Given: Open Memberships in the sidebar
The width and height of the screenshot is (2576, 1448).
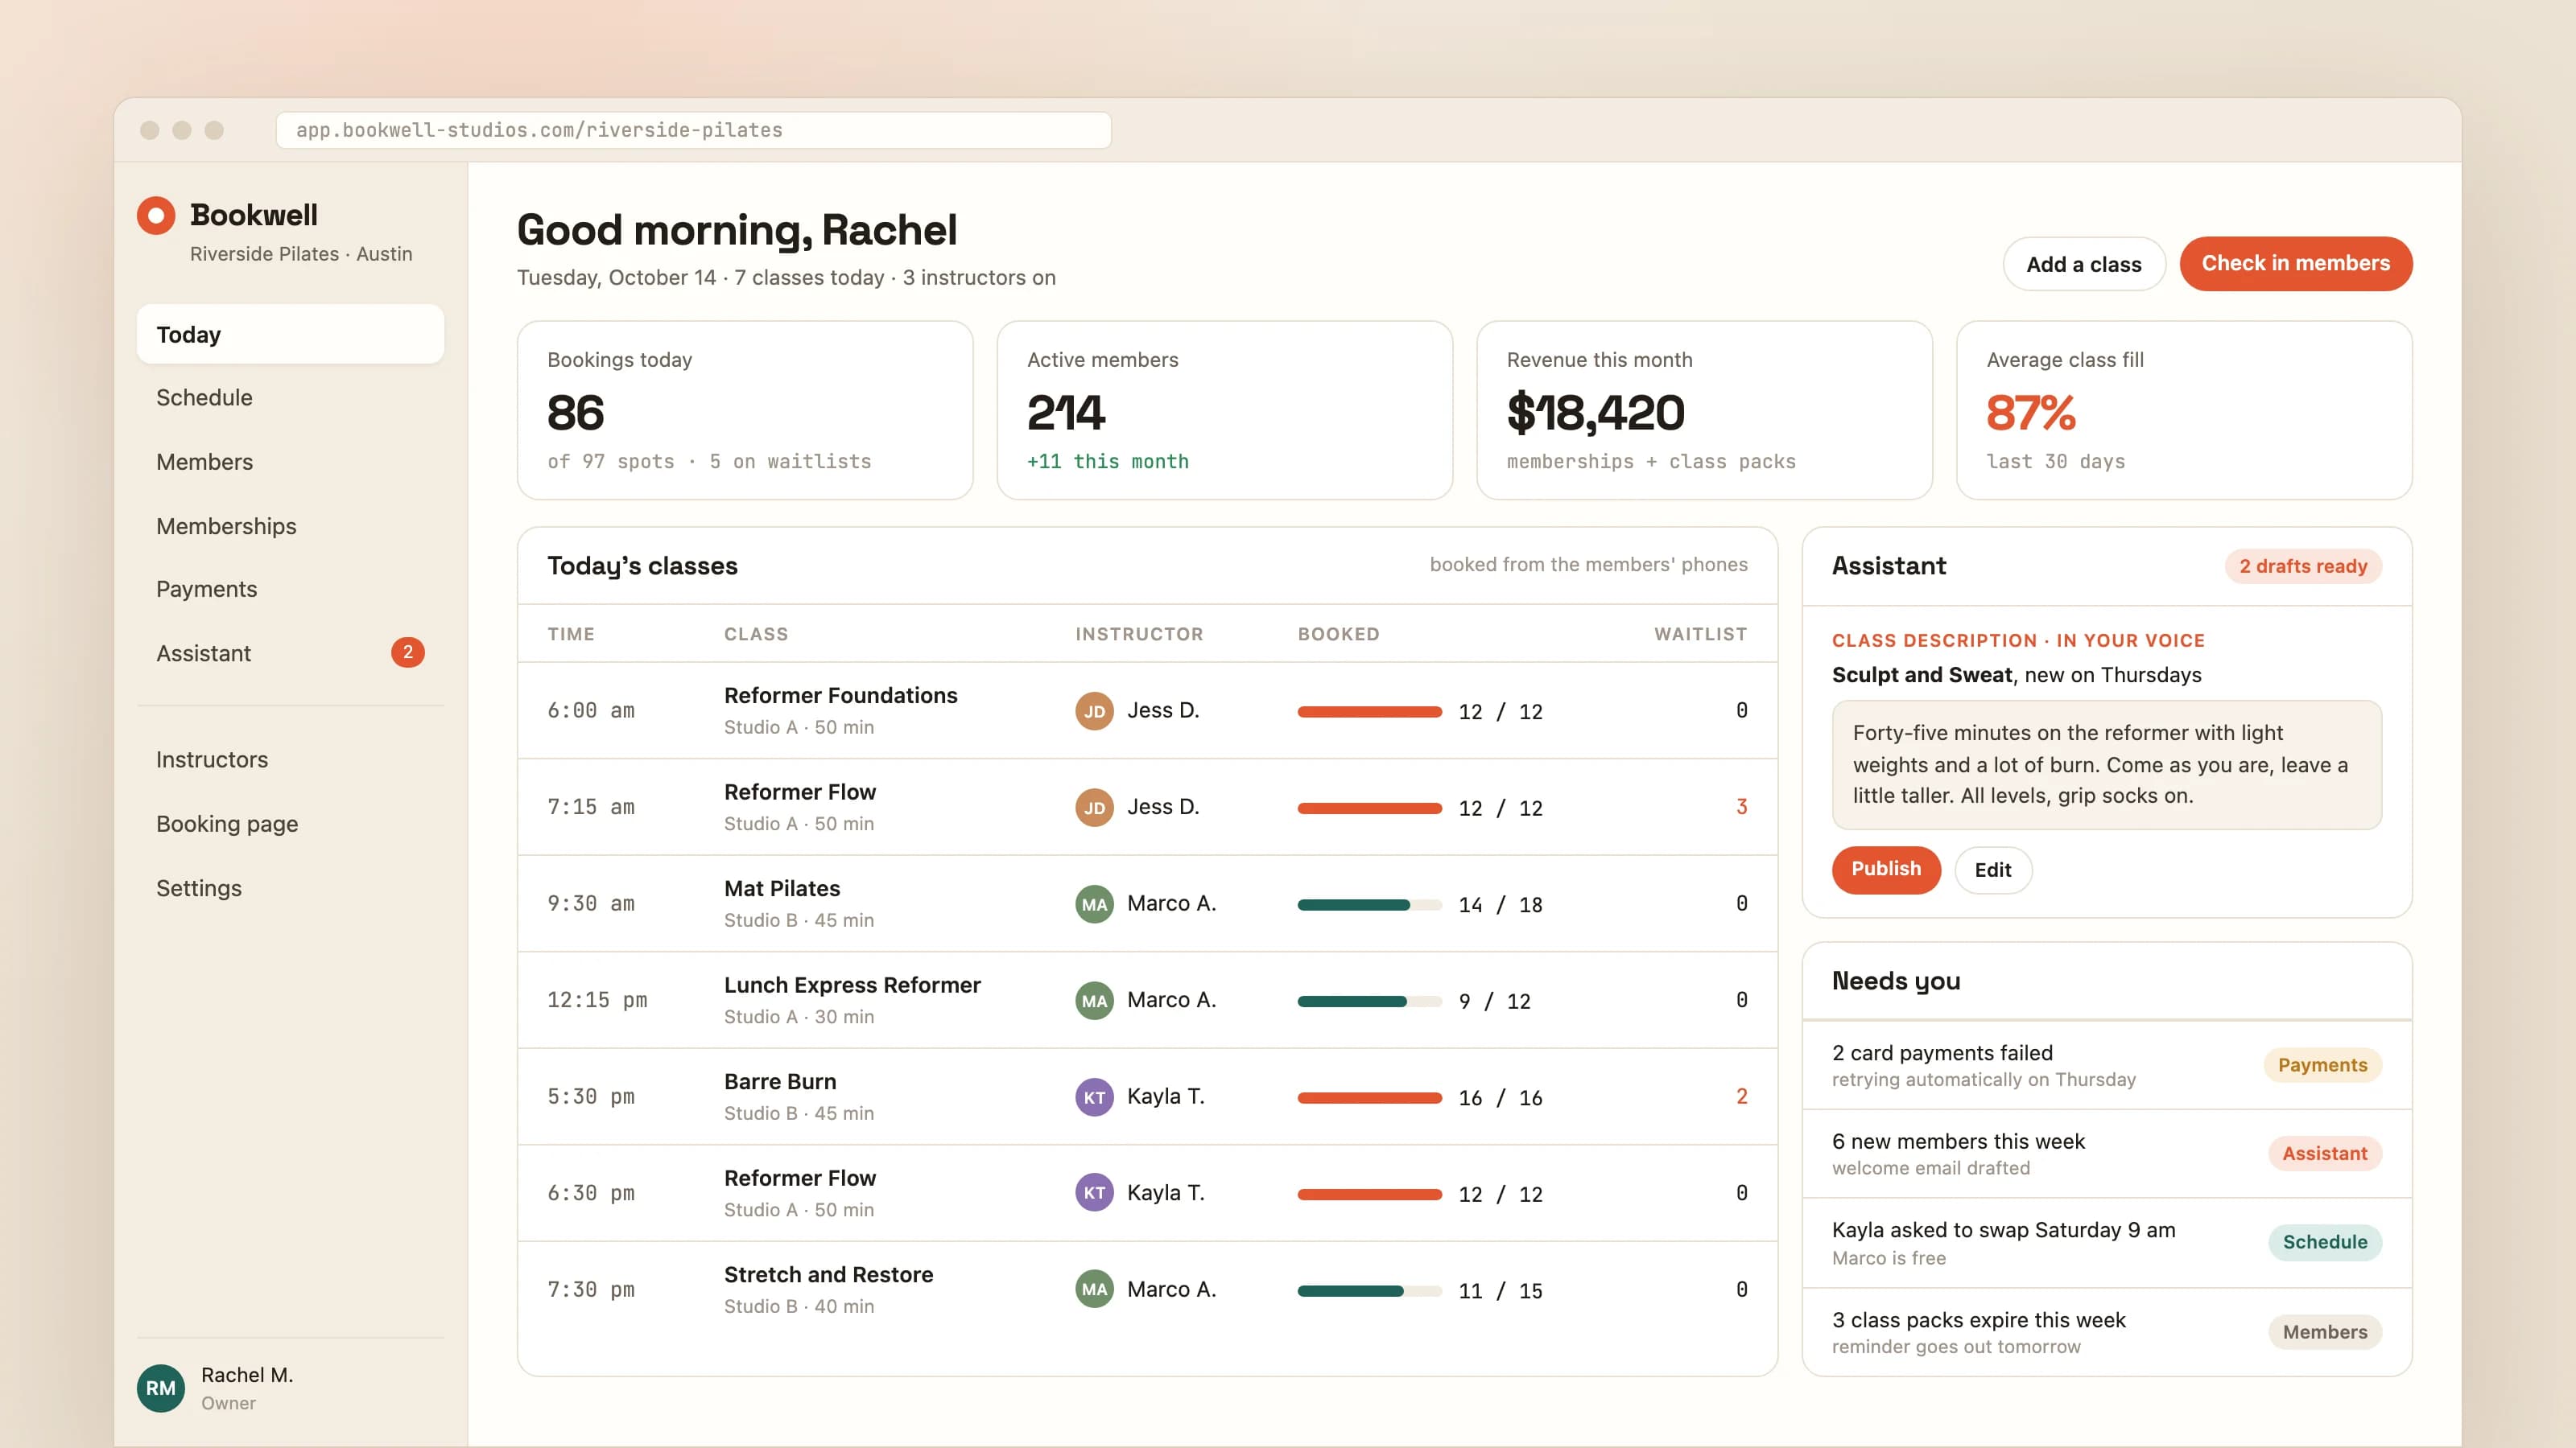Looking at the screenshot, I should click(x=290, y=525).
